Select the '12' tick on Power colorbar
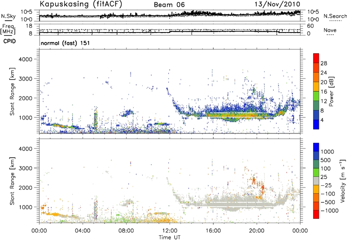Image resolution: width=347 pixels, height=240 pixels. [324, 101]
